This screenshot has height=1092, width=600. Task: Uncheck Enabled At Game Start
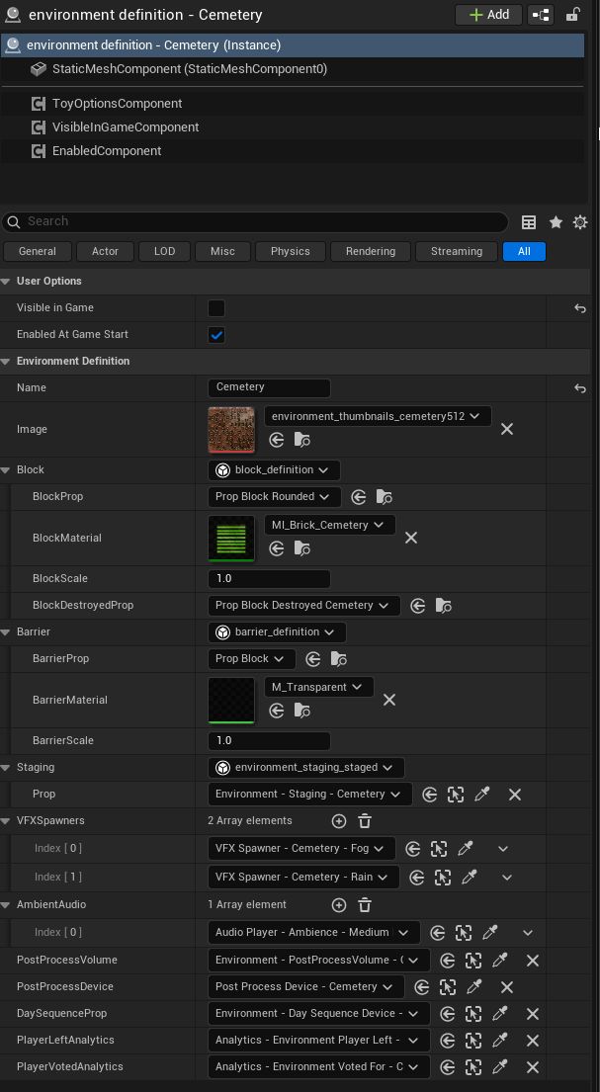tap(216, 335)
